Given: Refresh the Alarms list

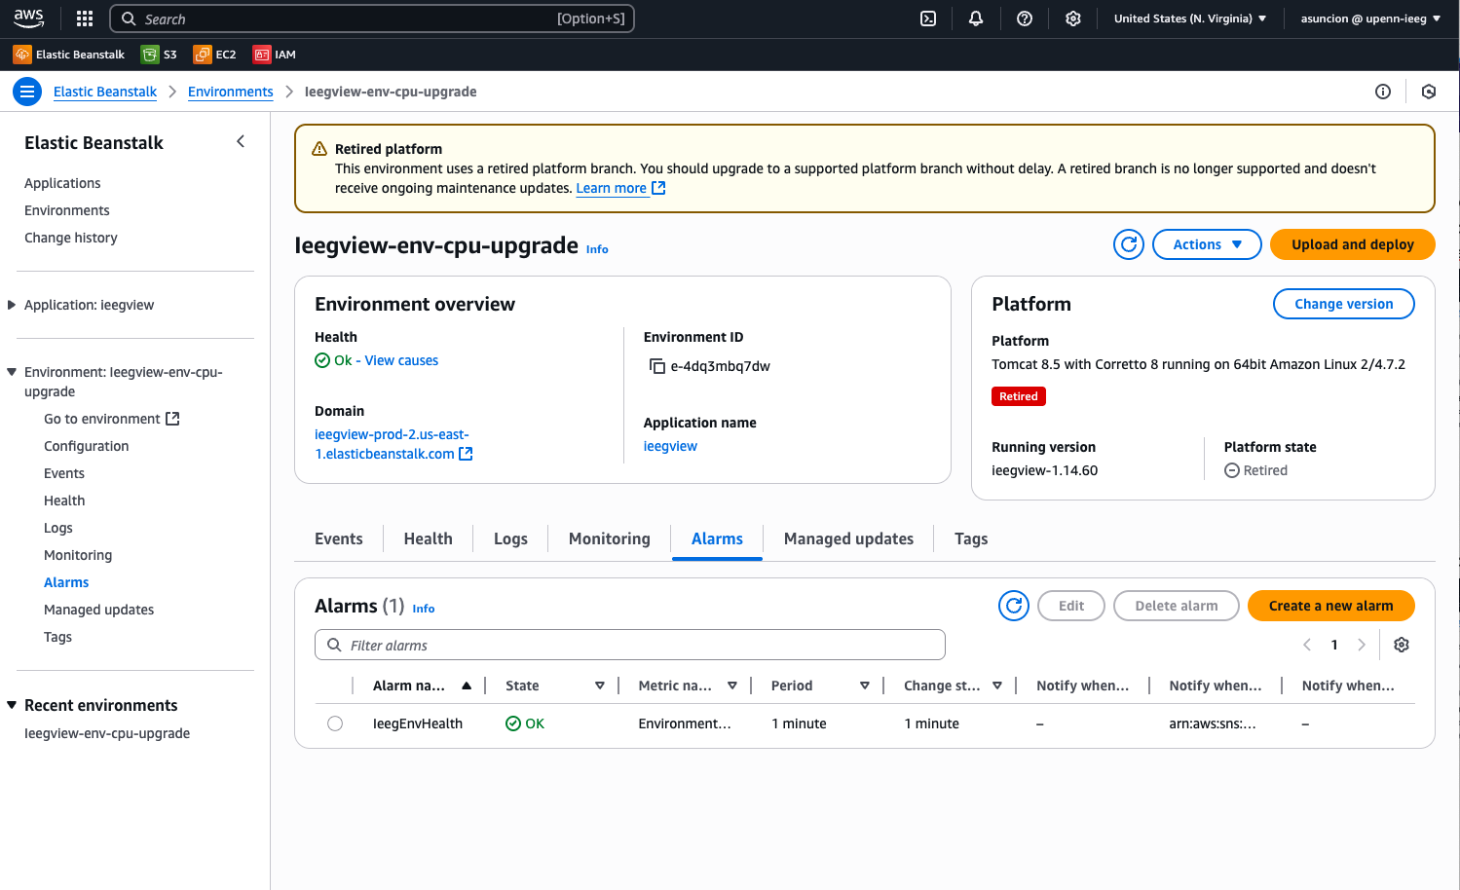Looking at the screenshot, I should [x=1014, y=606].
